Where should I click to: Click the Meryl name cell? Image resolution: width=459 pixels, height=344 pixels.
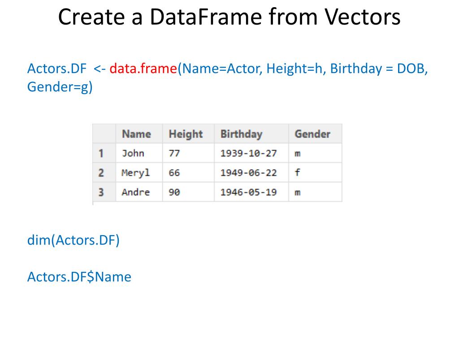pos(139,172)
